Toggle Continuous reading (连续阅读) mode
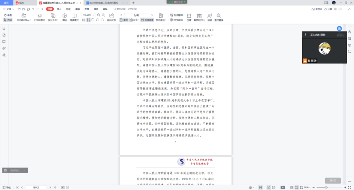The image size is (354, 190). coord(147,20)
